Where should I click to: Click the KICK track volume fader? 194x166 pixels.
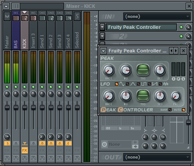click(x=25, y=107)
